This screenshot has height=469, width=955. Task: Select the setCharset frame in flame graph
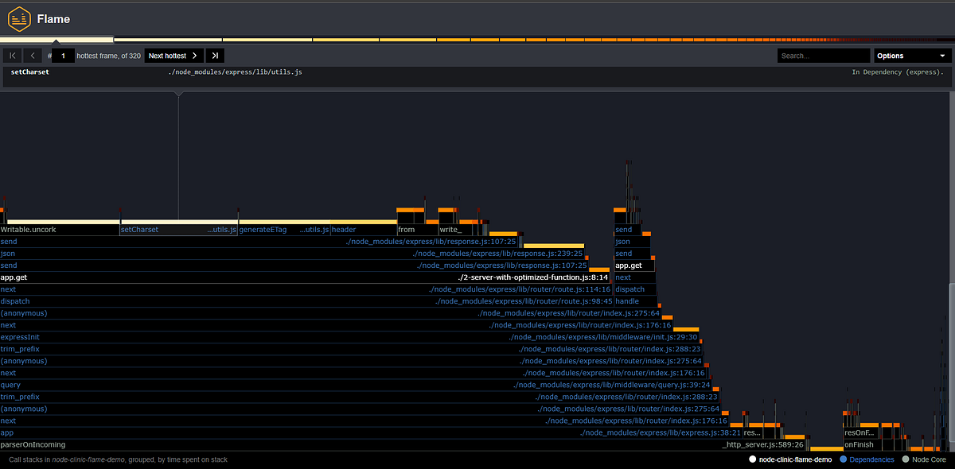pos(179,230)
